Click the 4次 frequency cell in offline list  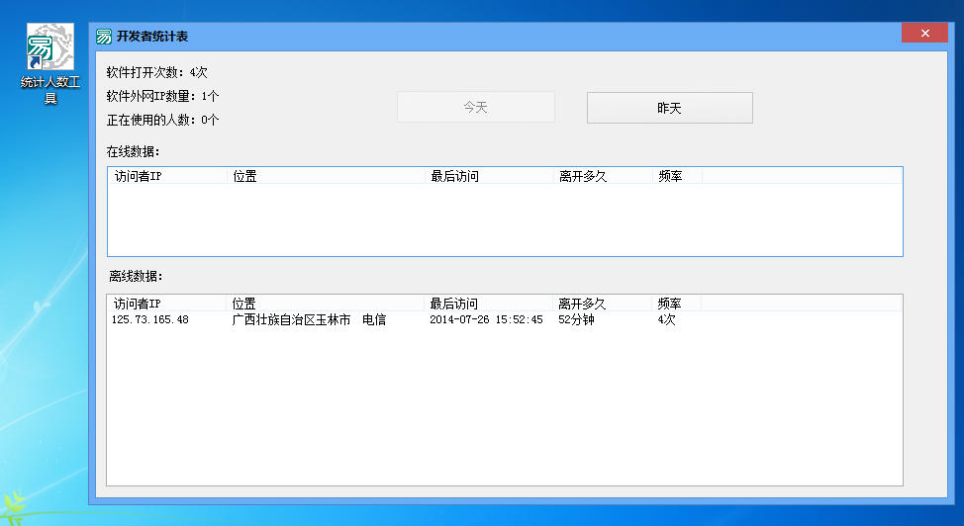666,320
